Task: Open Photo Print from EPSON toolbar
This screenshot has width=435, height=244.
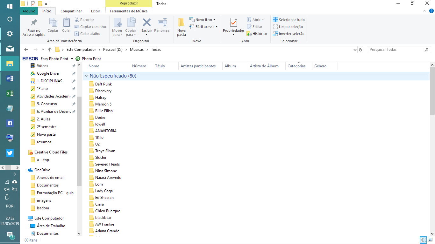Action: click(x=89, y=59)
